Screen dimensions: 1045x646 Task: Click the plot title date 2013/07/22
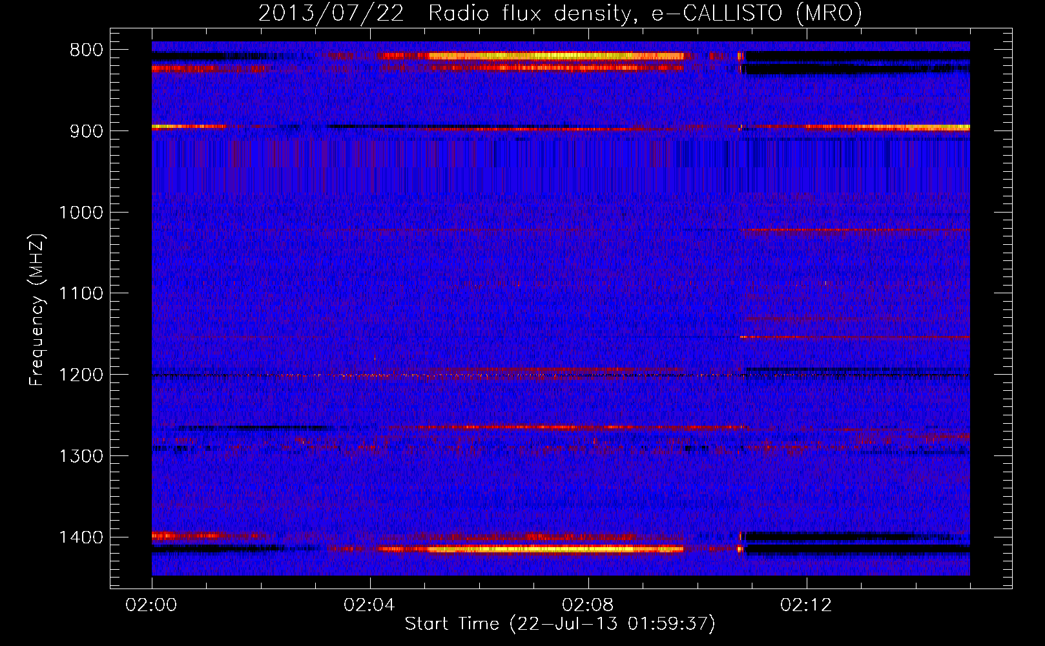click(331, 13)
